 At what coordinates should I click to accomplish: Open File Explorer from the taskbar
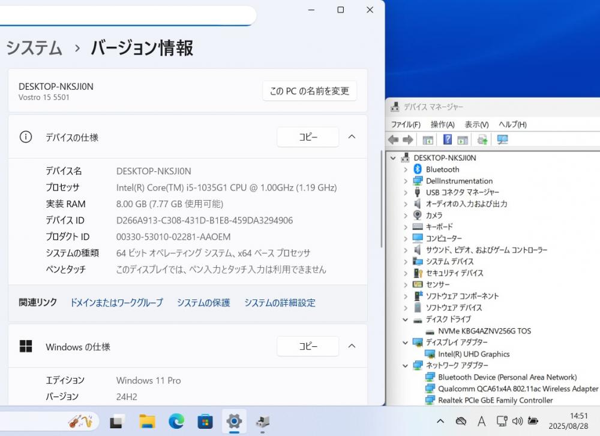click(147, 422)
